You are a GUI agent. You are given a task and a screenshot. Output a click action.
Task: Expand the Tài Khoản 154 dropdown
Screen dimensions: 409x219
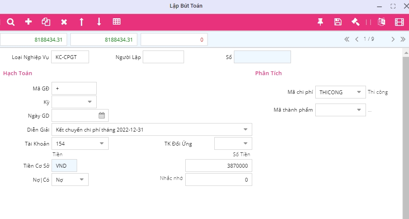click(x=102, y=143)
